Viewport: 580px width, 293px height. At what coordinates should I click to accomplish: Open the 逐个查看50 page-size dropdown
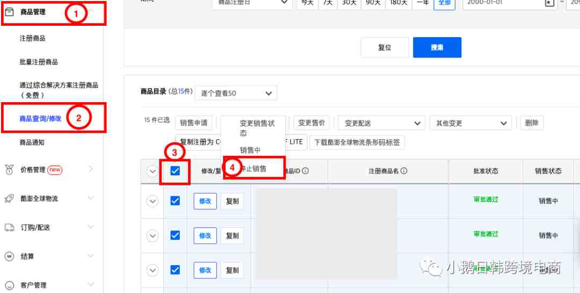(x=236, y=94)
